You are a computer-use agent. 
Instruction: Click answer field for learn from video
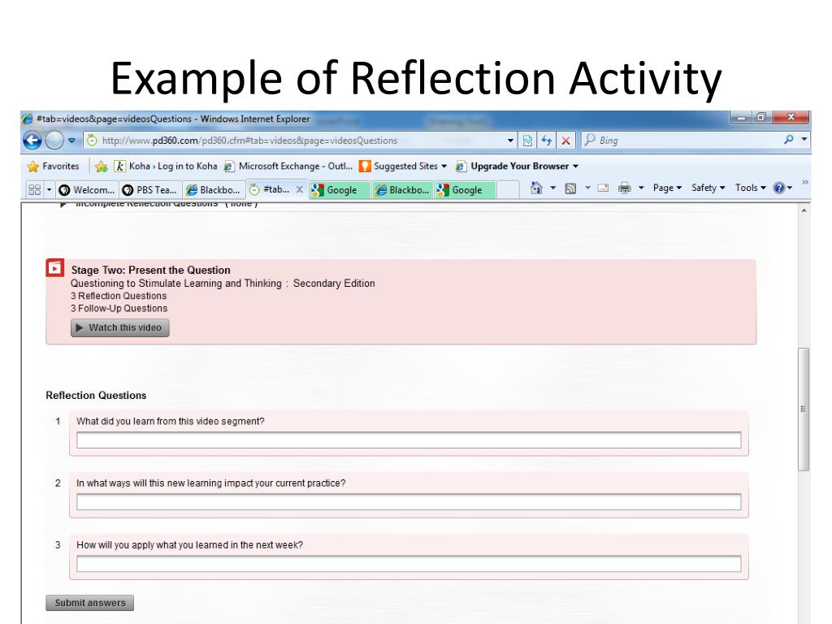(409, 440)
